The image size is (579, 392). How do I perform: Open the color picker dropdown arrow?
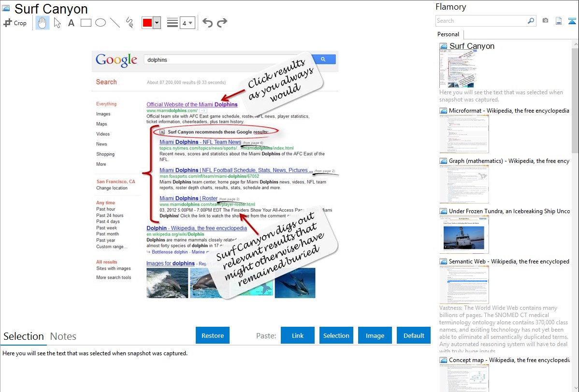click(x=157, y=23)
